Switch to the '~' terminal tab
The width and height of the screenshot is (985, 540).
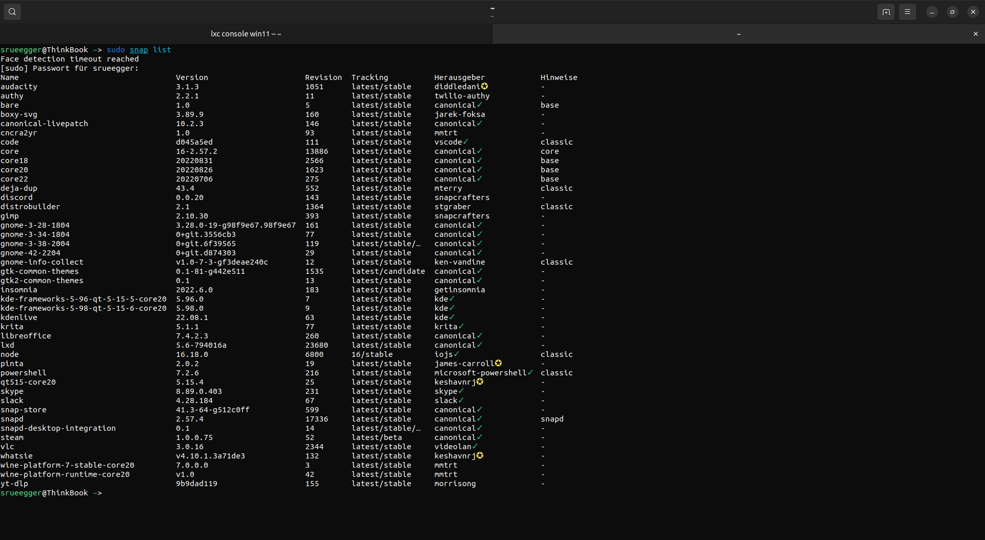(x=739, y=34)
